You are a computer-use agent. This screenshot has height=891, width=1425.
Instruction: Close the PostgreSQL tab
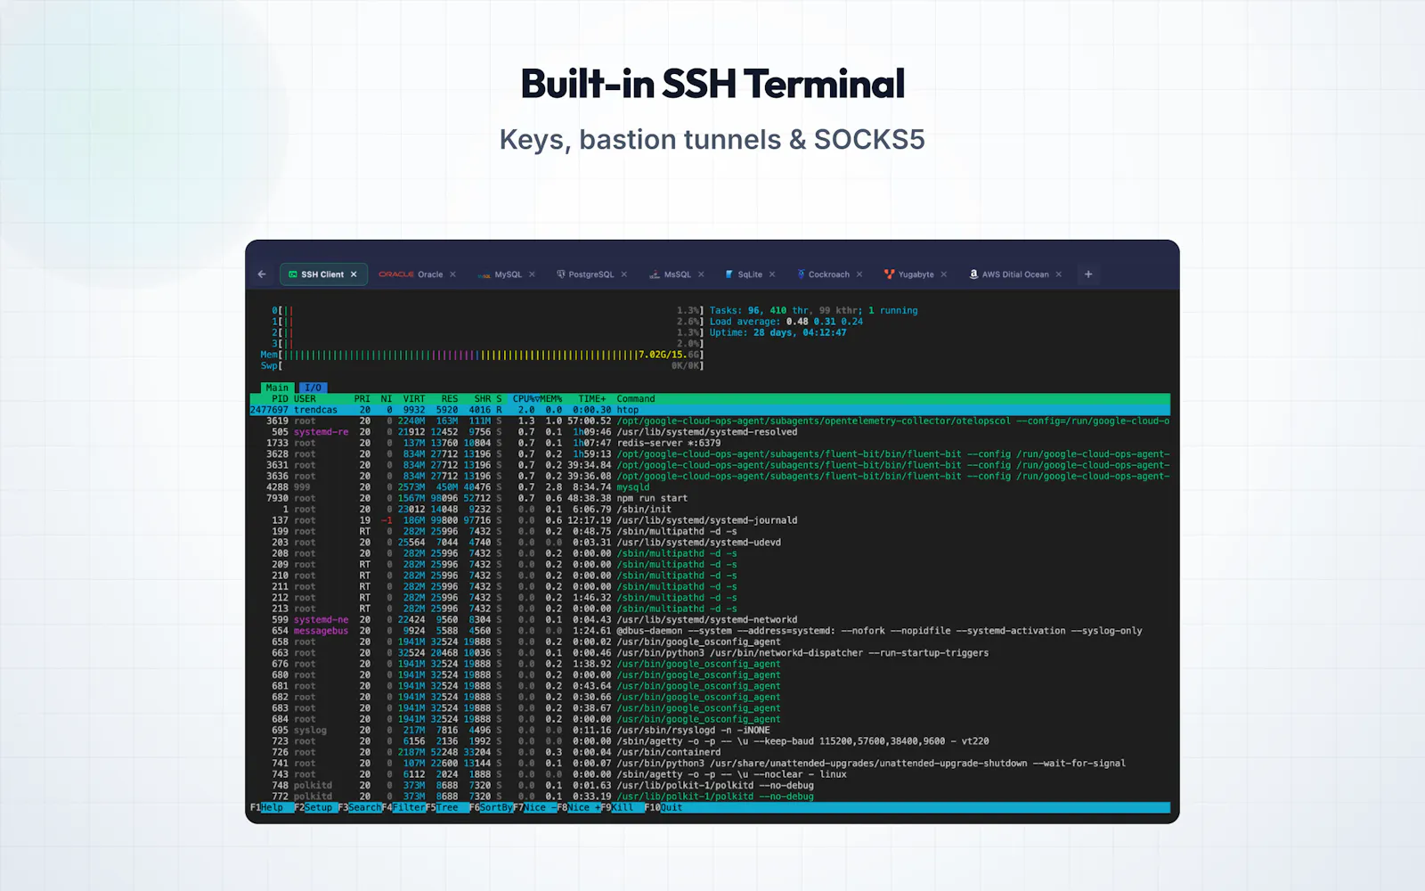pyautogui.click(x=623, y=274)
